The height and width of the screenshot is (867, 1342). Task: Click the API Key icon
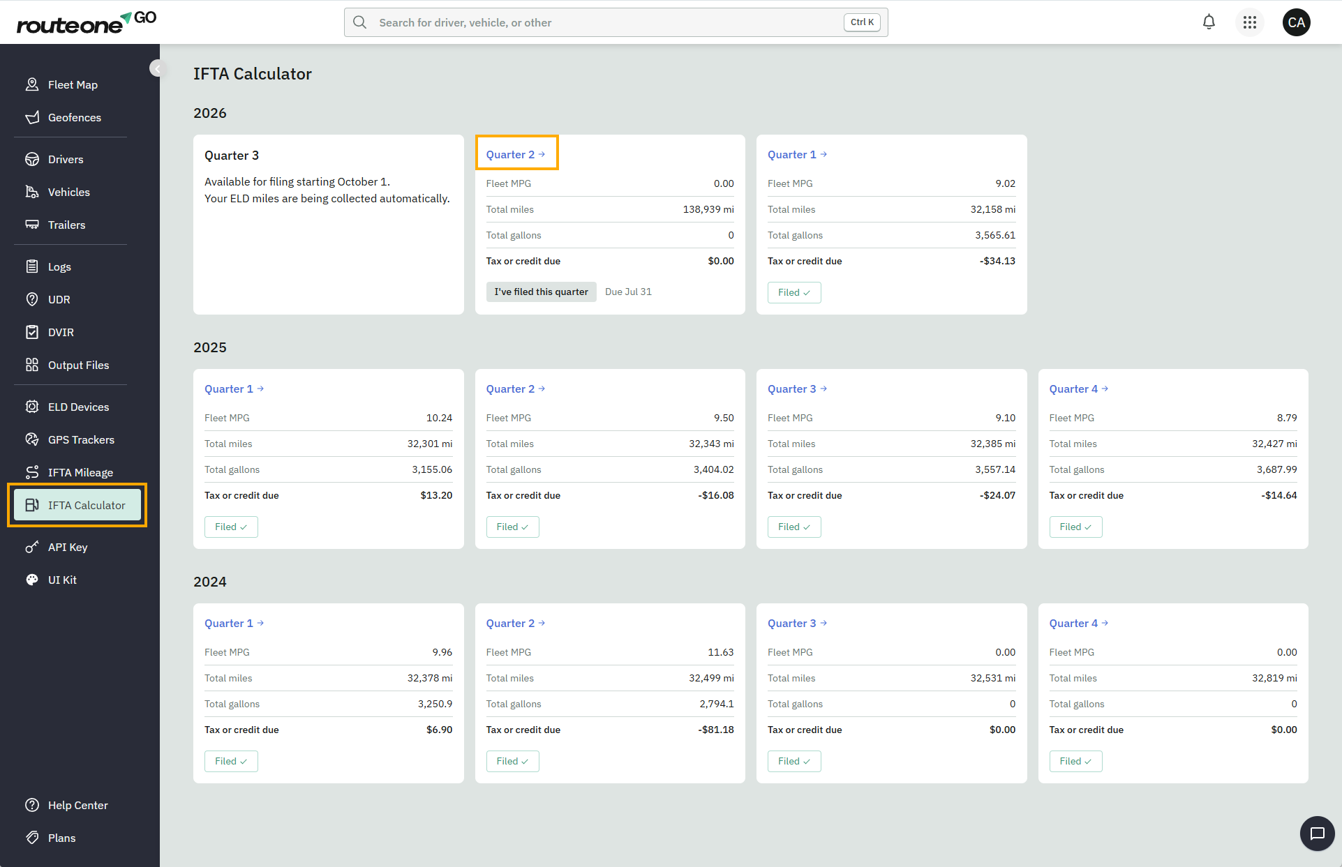[x=32, y=547]
